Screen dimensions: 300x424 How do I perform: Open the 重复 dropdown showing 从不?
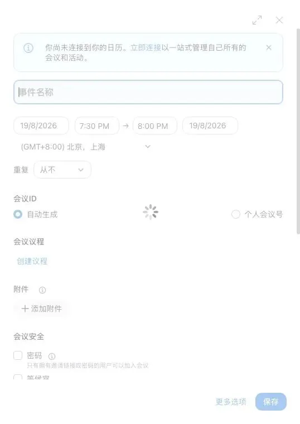[x=62, y=170]
